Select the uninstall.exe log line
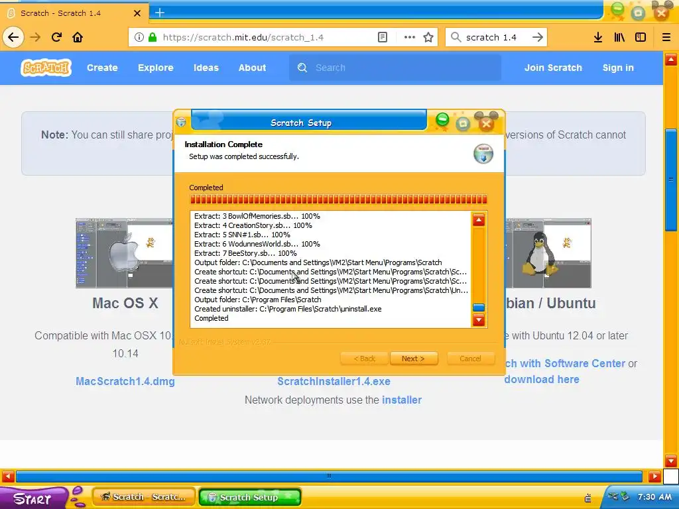 coord(288,309)
